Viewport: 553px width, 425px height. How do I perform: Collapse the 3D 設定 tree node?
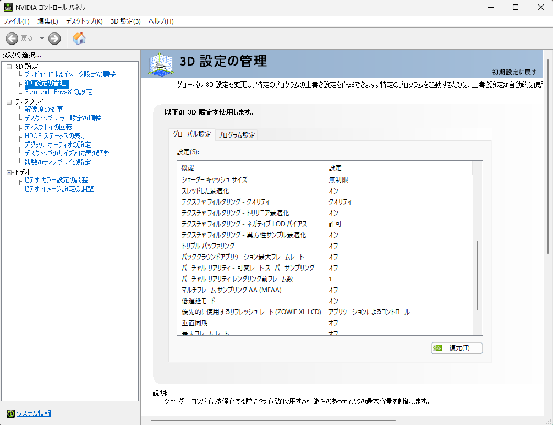9,67
